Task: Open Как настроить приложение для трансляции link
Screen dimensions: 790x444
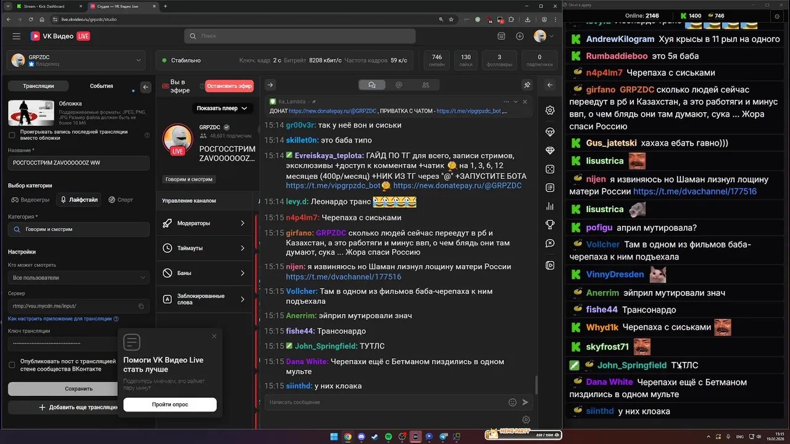Action: [x=60, y=319]
